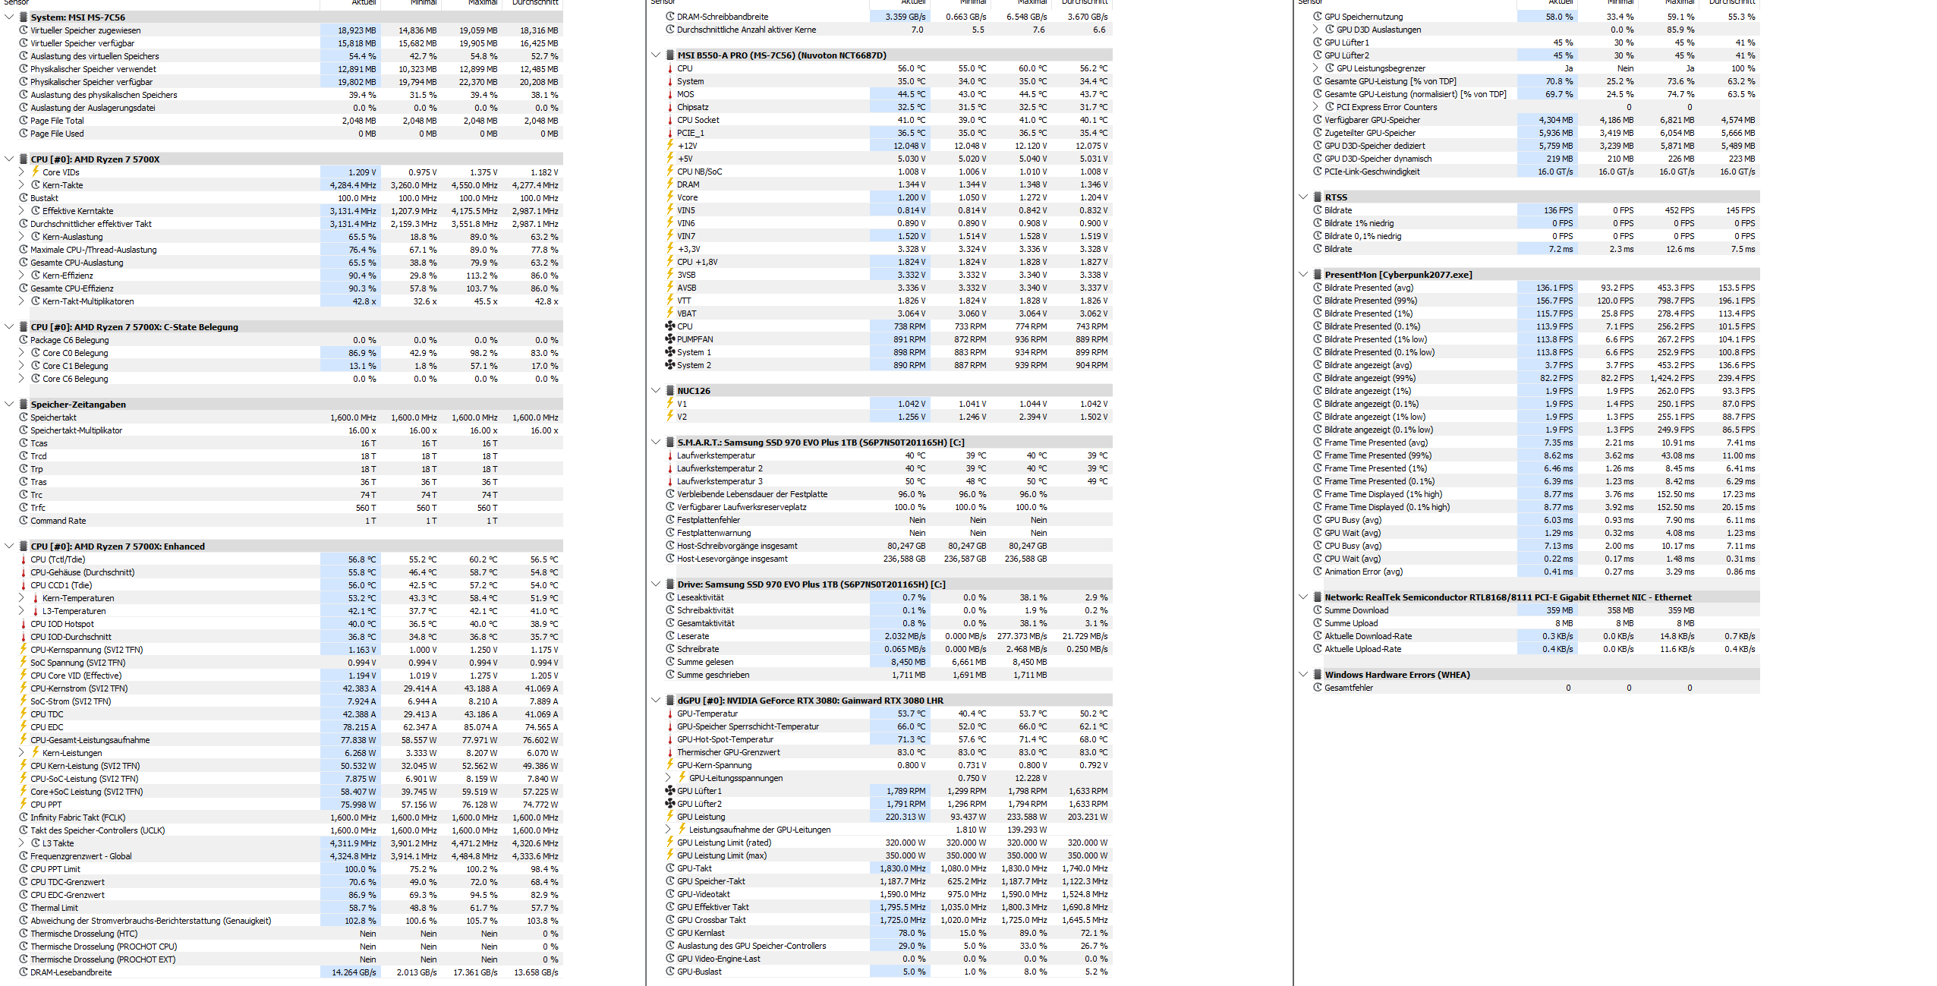Expand the Effektive Kerntakte row
1937x986 pixels.
pos(21,210)
